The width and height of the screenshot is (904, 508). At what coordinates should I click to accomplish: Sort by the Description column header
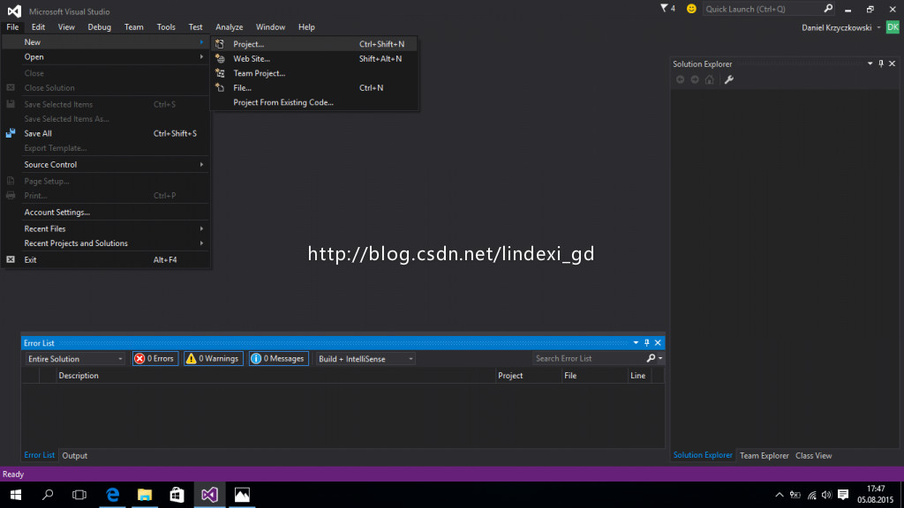[x=275, y=376]
